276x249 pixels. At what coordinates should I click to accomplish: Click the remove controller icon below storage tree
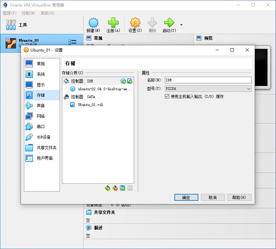[115, 188]
